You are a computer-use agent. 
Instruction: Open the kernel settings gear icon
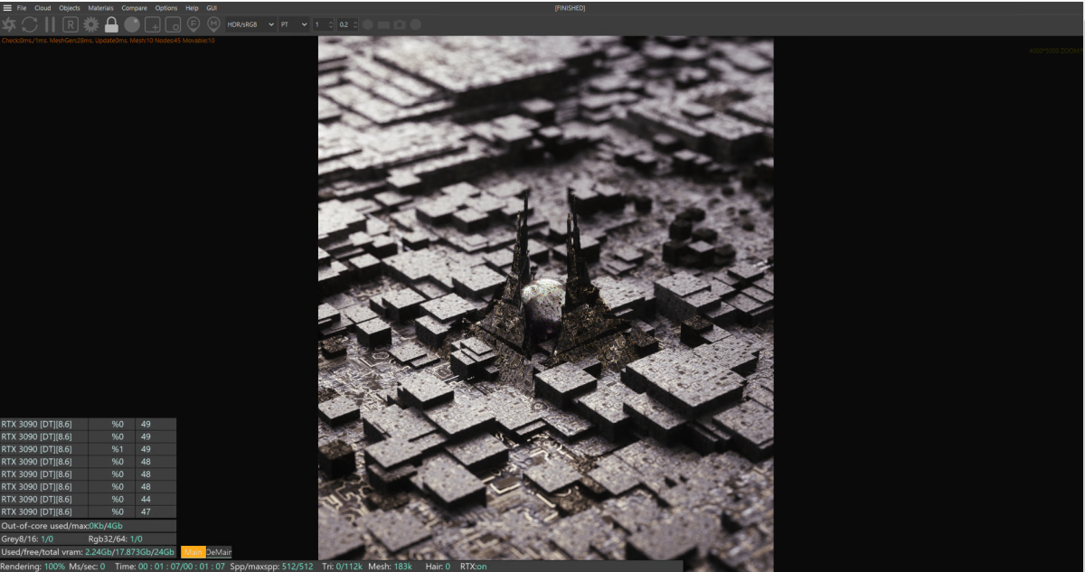[89, 24]
